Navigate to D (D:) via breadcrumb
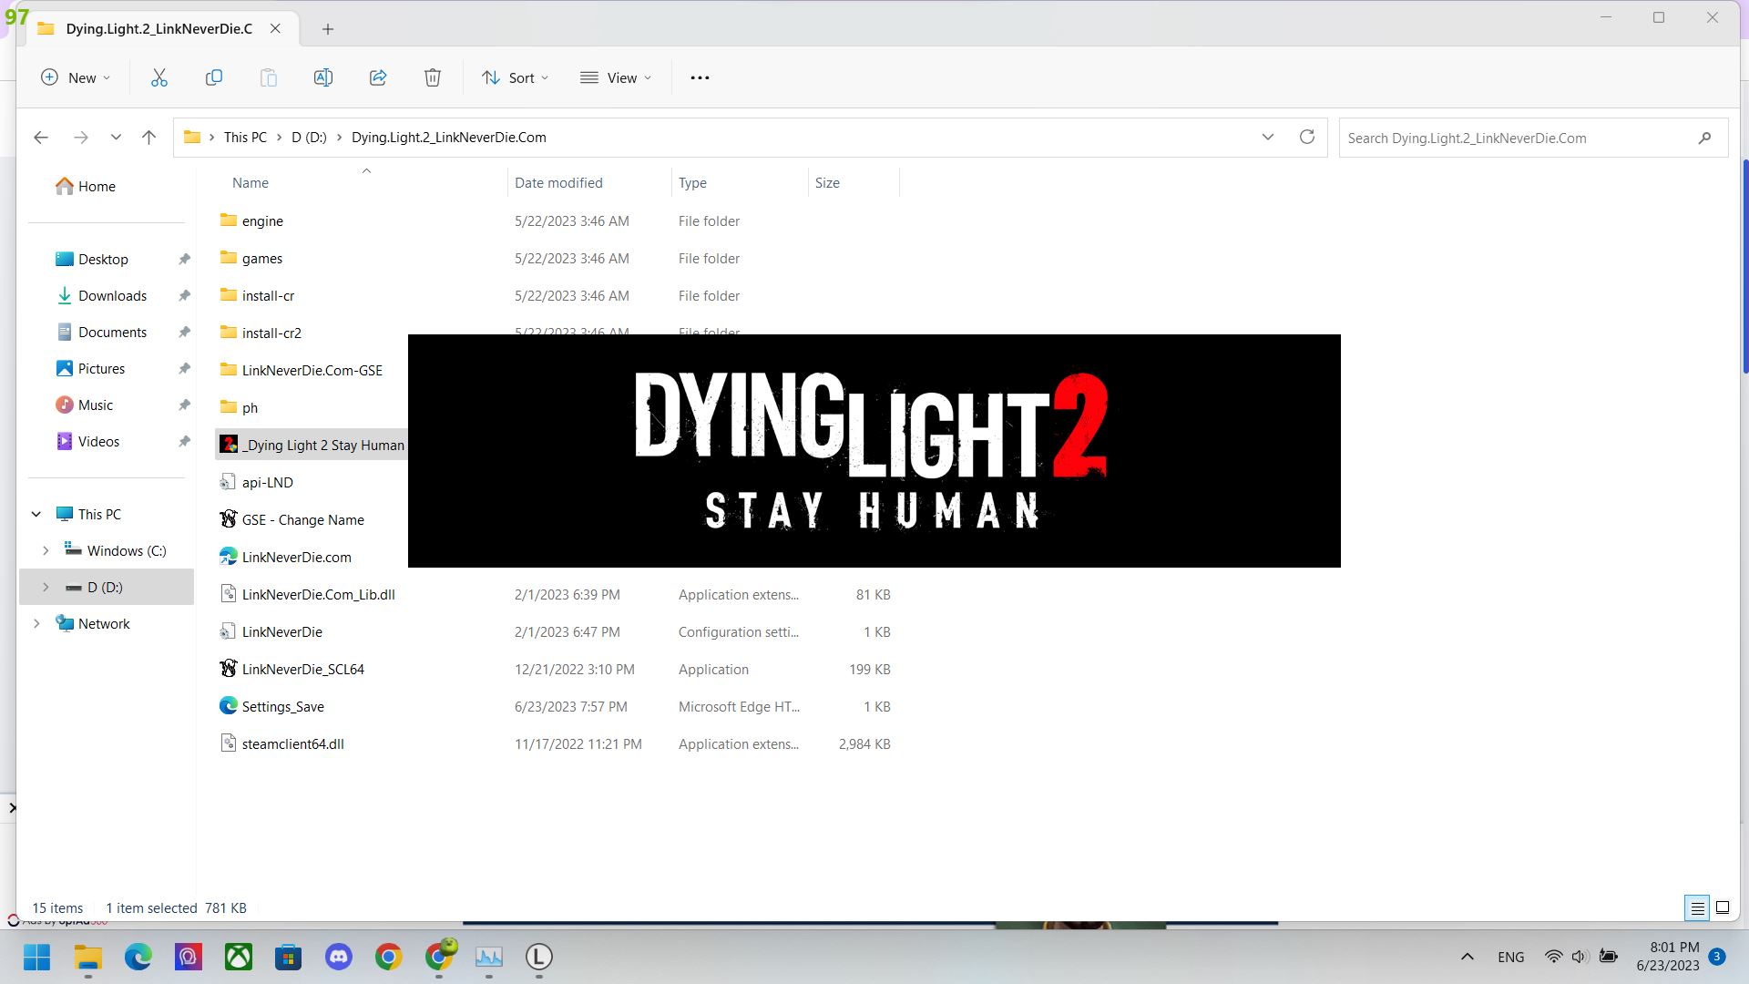The width and height of the screenshot is (1749, 984). pos(308,137)
